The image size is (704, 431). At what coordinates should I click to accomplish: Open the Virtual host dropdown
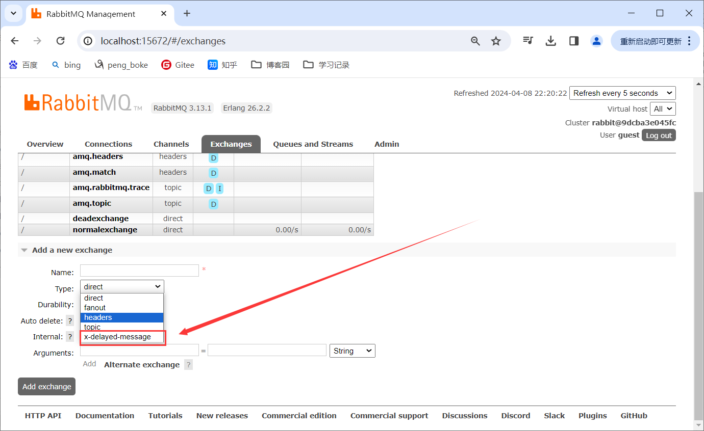[663, 109]
